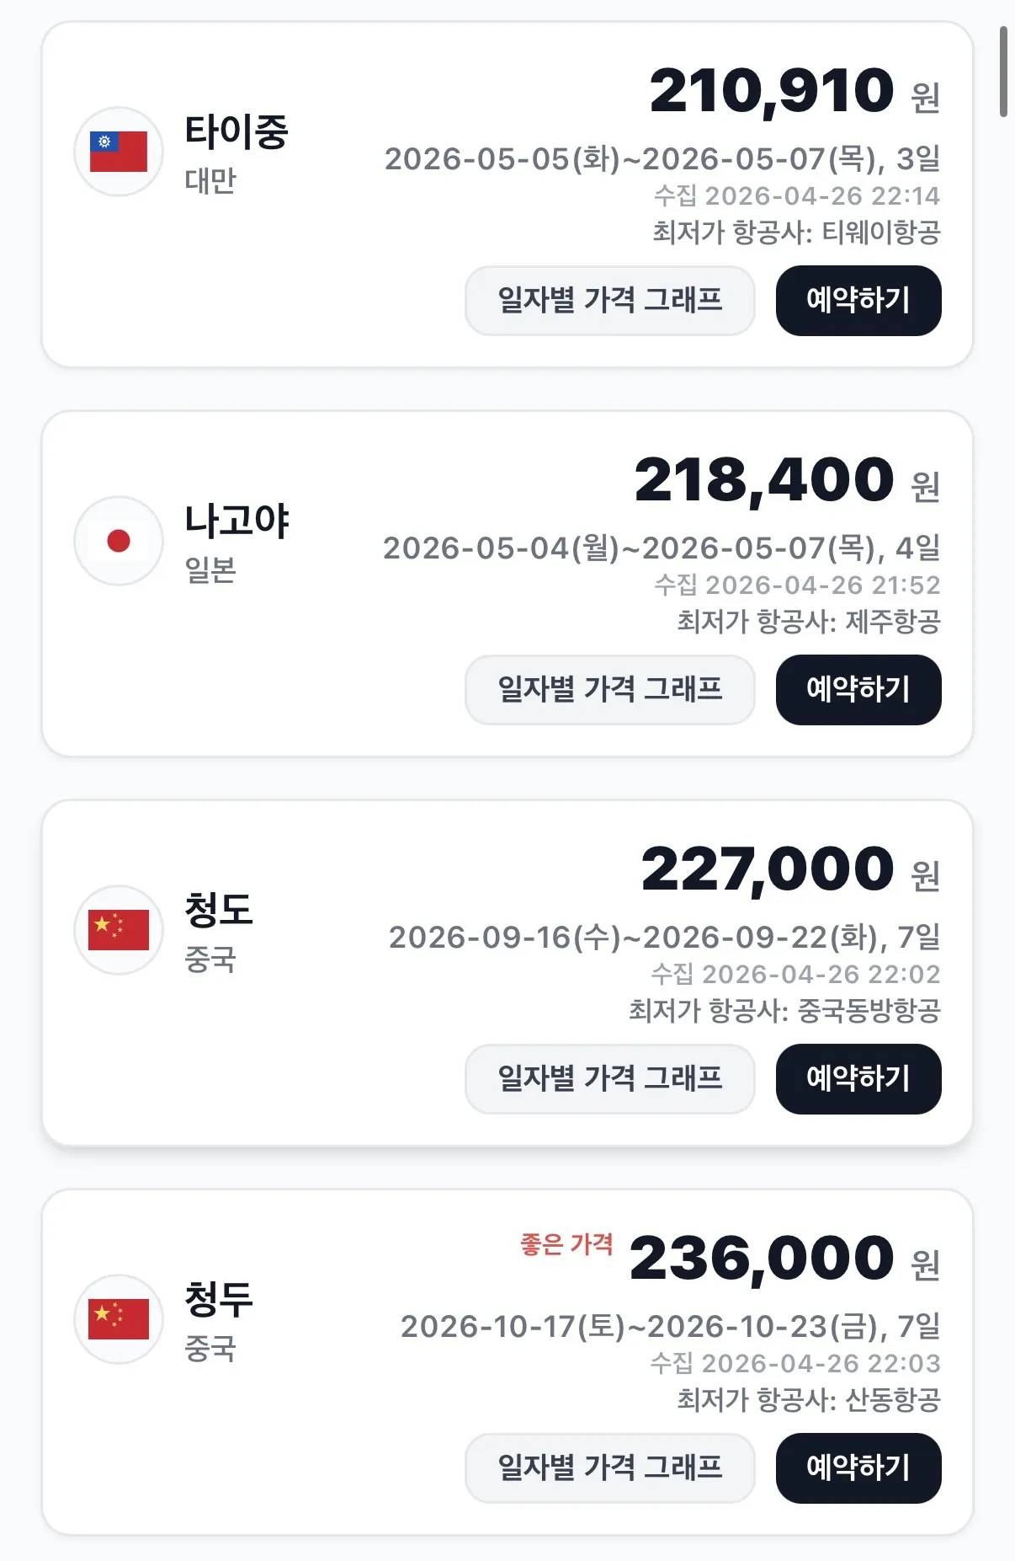1015x1561 pixels.
Task: Click the China flag icon for 청도
Action: (x=119, y=930)
